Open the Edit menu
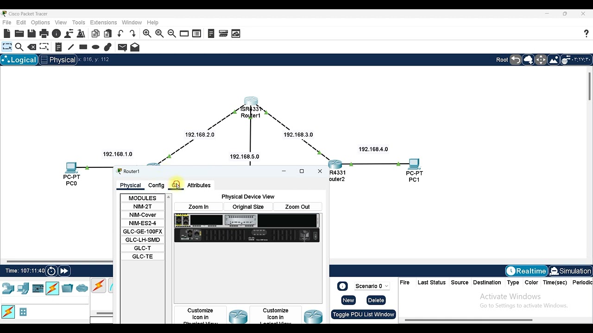The width and height of the screenshot is (593, 333). (21, 22)
